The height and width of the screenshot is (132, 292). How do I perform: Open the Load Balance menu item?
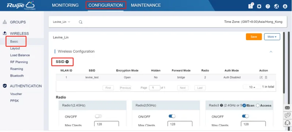[20, 55]
